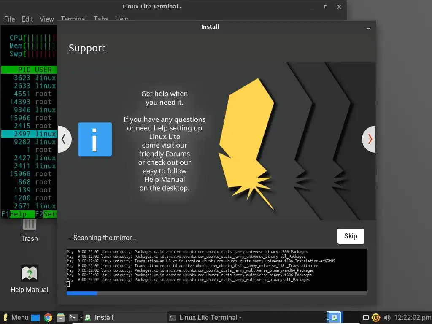Click the yellow feather logo graphic
Screen dimensions: 432x324
pos(246,143)
